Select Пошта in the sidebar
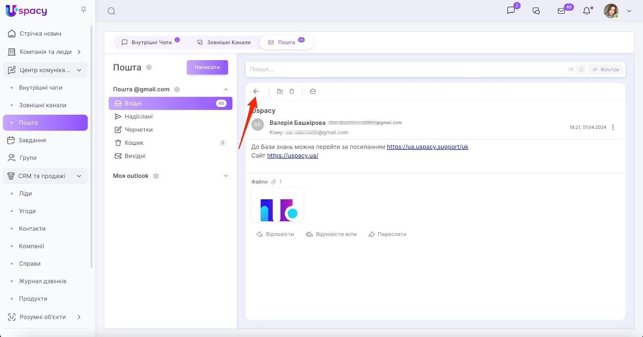This screenshot has width=643, height=337. pyautogui.click(x=45, y=123)
